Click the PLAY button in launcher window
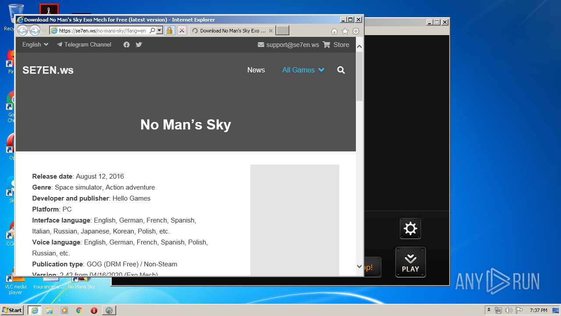Viewport: 561px width, 316px height. tap(411, 262)
